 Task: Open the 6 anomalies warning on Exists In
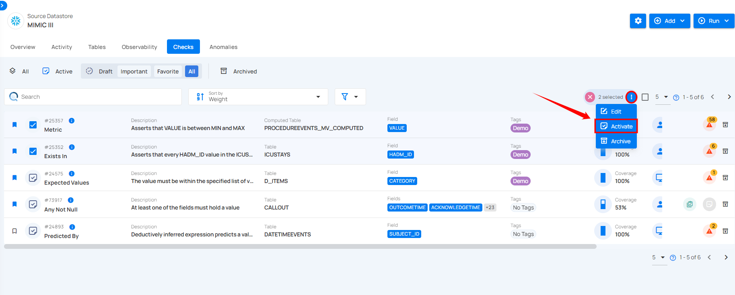click(710, 151)
